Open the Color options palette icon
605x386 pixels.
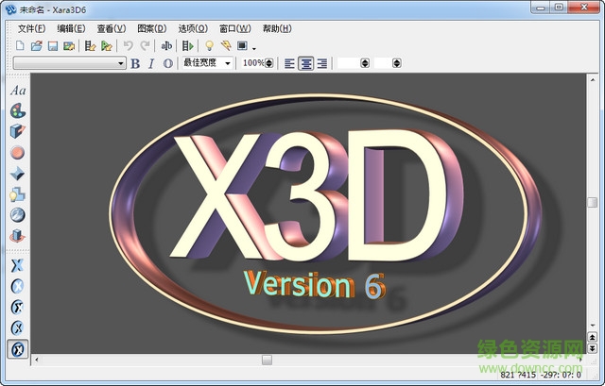[18, 110]
